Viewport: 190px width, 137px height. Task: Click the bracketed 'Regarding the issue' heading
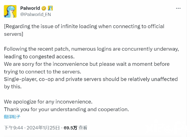coord(84,30)
